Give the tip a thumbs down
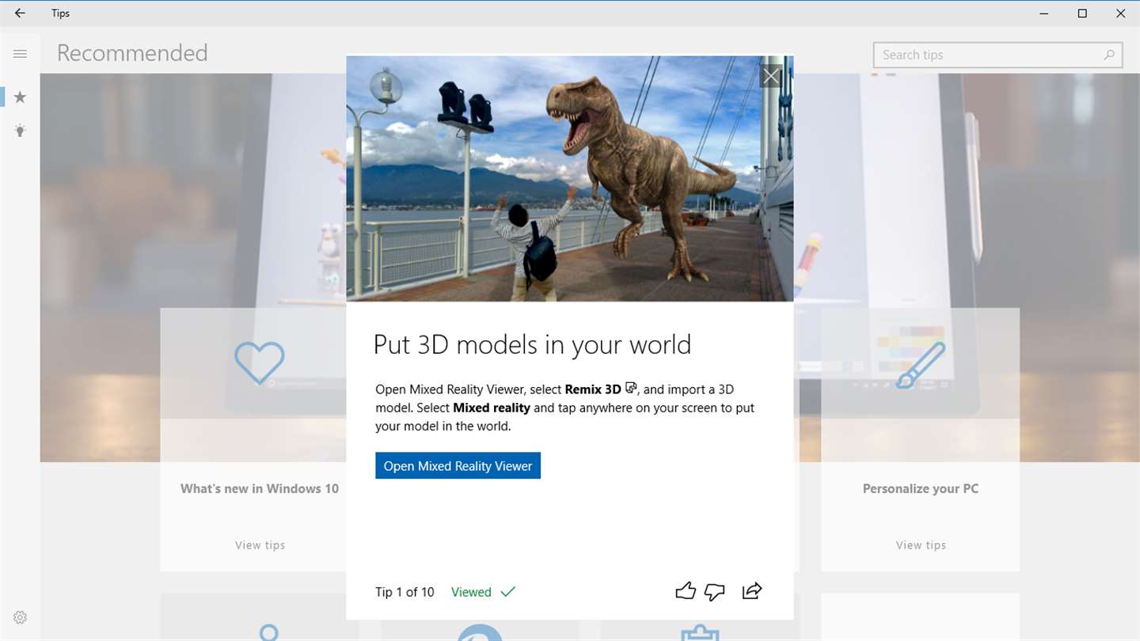Screen dimensions: 1140x641 point(715,592)
